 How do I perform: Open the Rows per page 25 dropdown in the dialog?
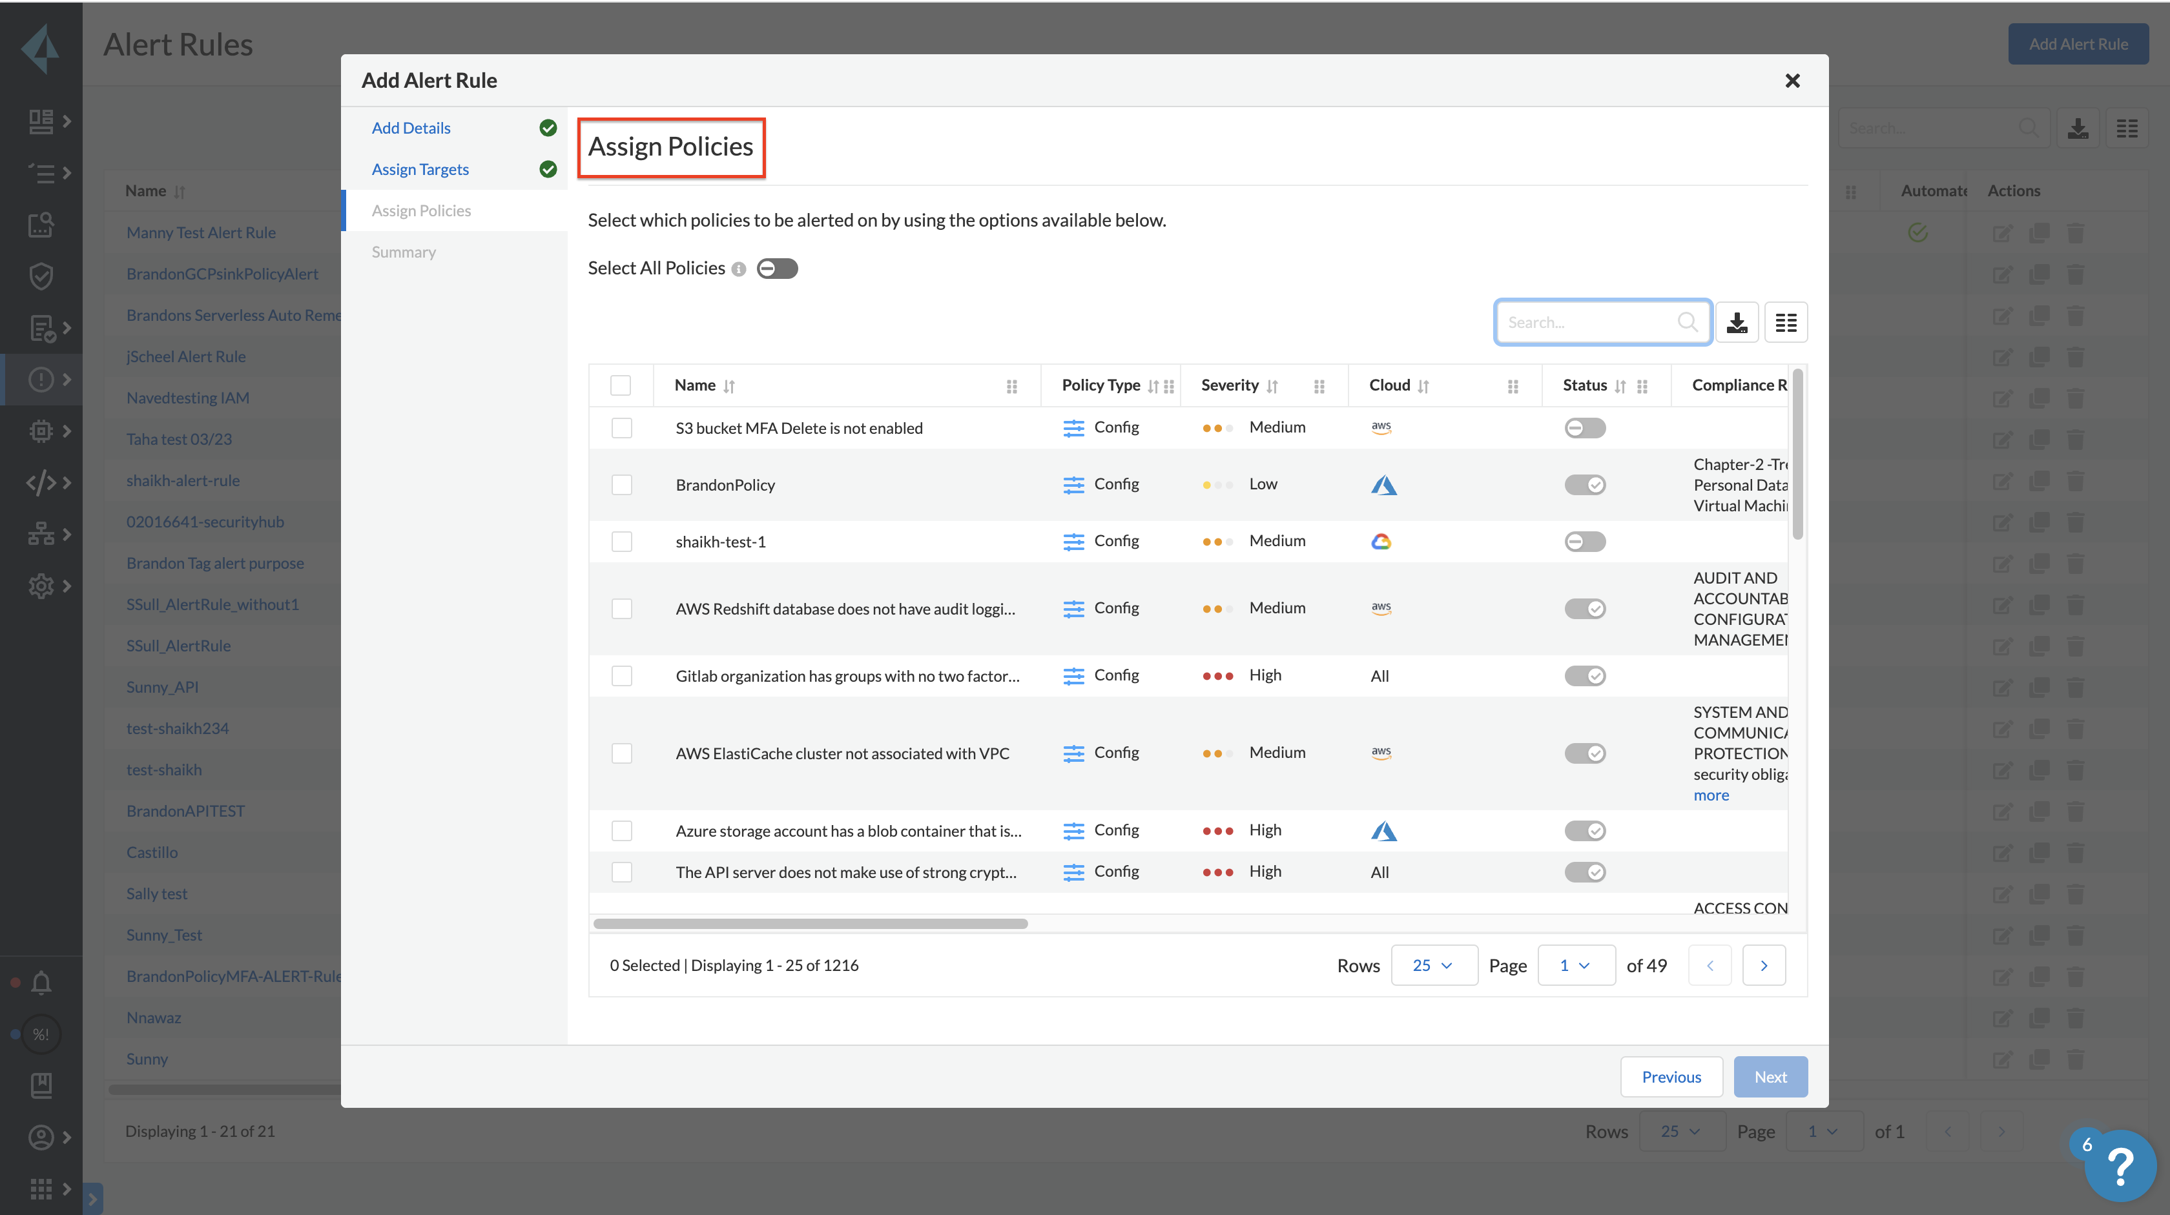click(1433, 966)
